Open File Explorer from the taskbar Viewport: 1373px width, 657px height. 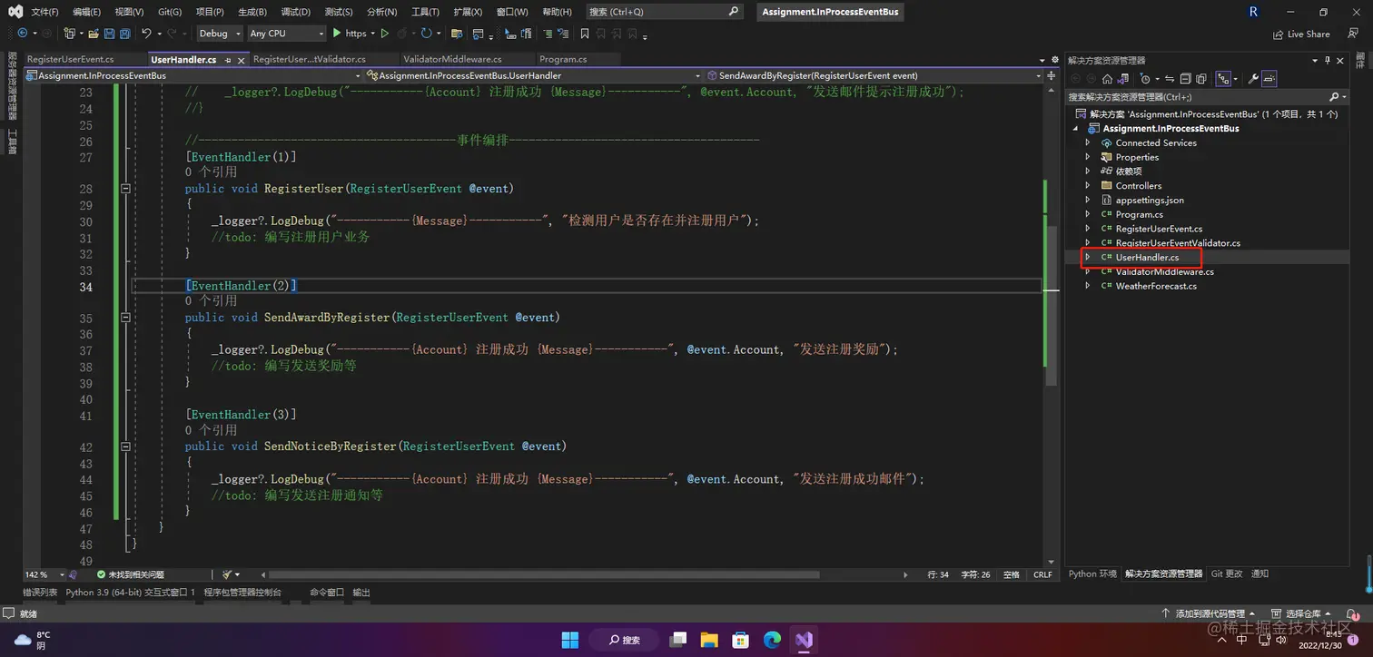click(709, 640)
